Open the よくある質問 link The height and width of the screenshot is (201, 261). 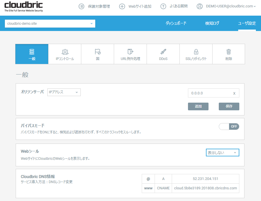pos(179,6)
